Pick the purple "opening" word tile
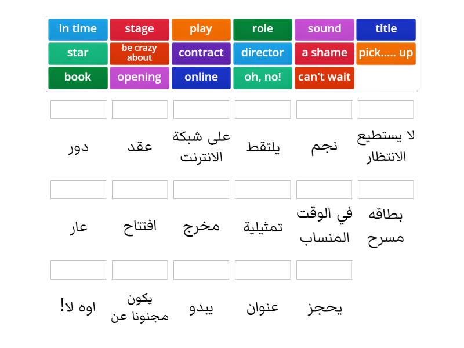Image resolution: width=464 pixels, height=348 pixels. click(x=139, y=78)
